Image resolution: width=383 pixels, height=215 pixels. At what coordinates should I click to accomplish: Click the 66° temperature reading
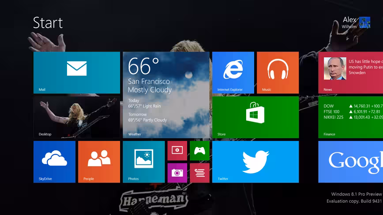click(x=144, y=66)
